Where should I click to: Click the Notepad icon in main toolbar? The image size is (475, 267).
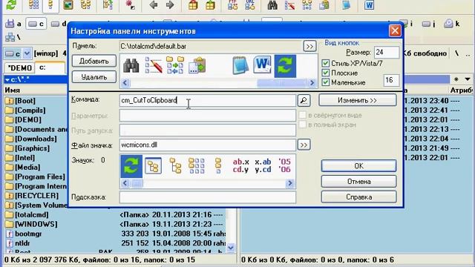point(346,5)
